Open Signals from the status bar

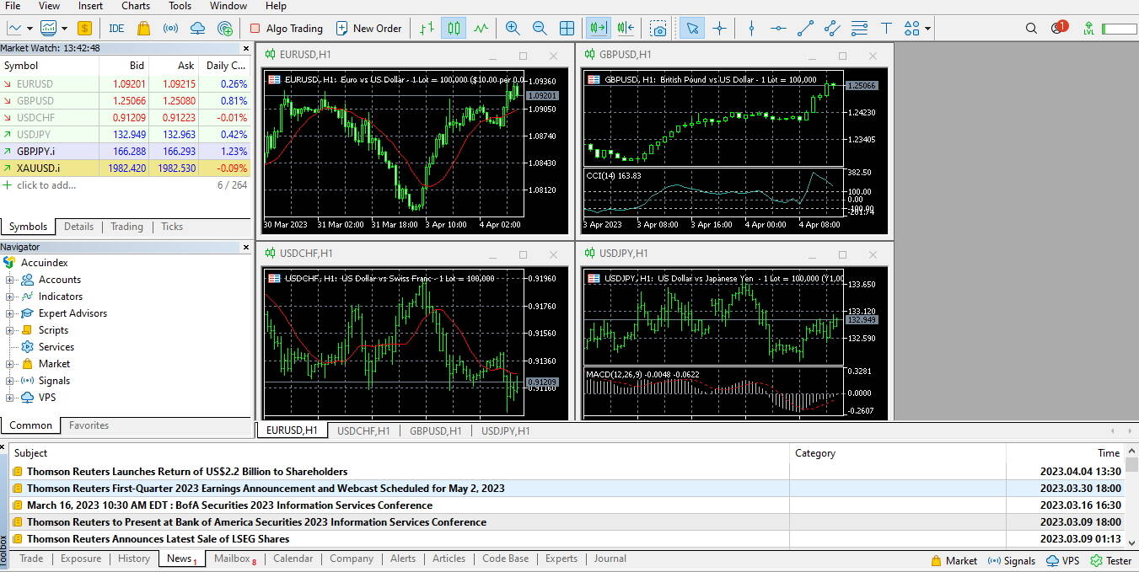[1012, 561]
